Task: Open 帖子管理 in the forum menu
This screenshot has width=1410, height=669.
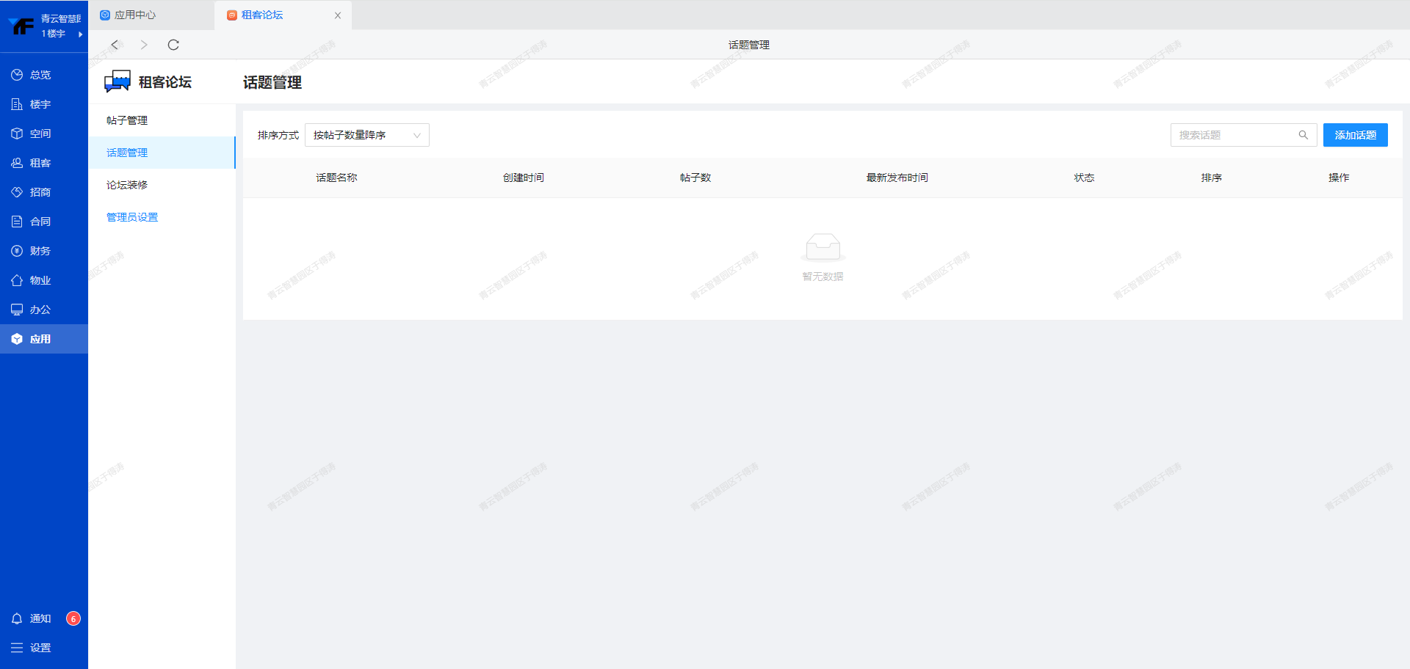Action: (127, 120)
